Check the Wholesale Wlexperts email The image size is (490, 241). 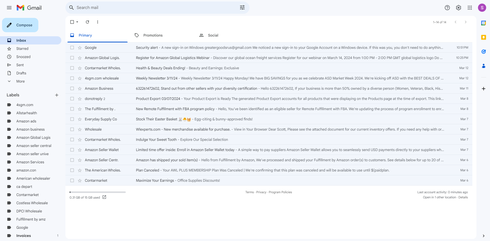[72, 129]
